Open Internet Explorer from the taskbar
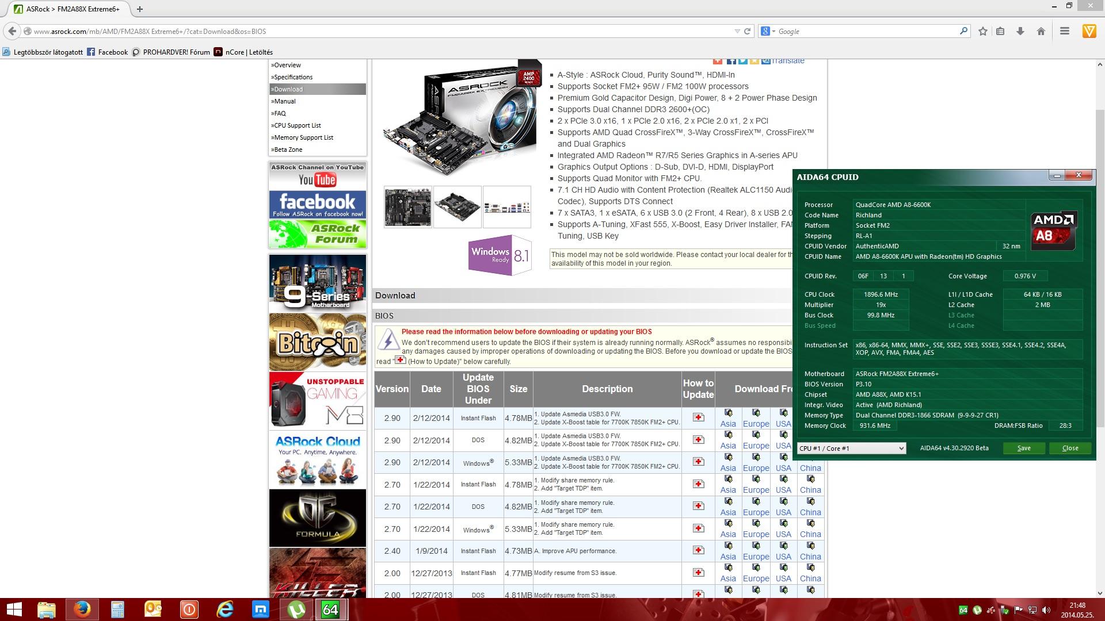 pyautogui.click(x=224, y=609)
